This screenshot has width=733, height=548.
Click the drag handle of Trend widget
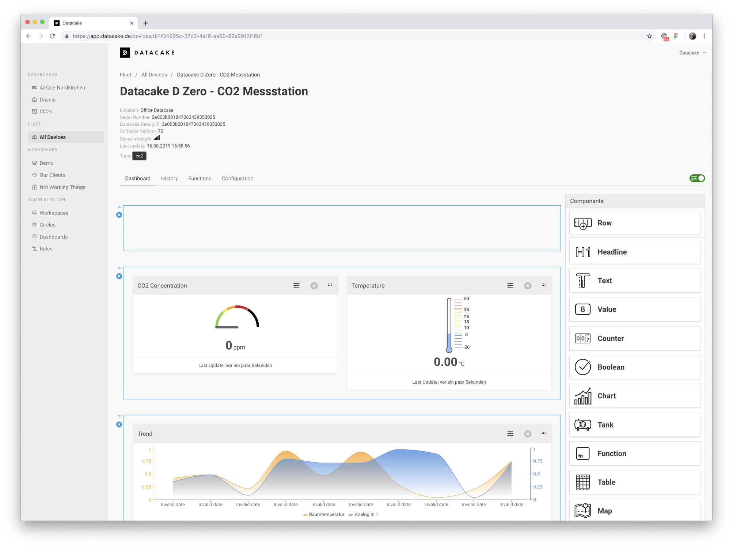pos(543,433)
